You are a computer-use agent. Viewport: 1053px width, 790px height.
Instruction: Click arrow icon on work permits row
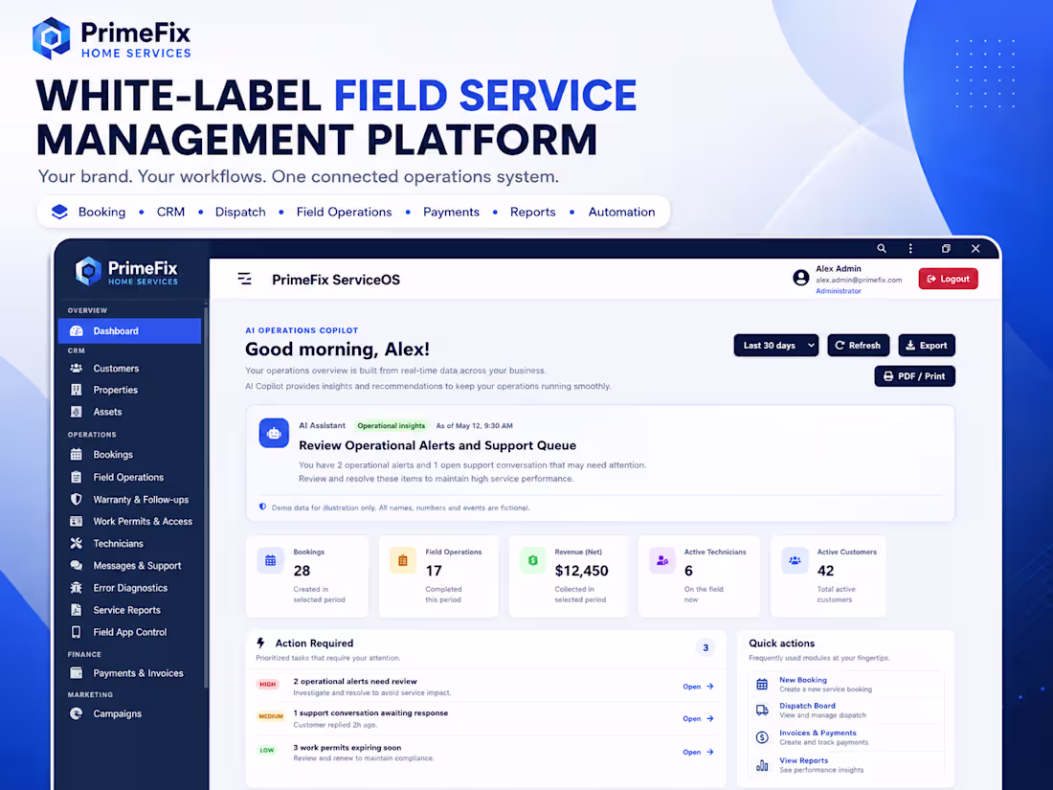click(x=710, y=753)
